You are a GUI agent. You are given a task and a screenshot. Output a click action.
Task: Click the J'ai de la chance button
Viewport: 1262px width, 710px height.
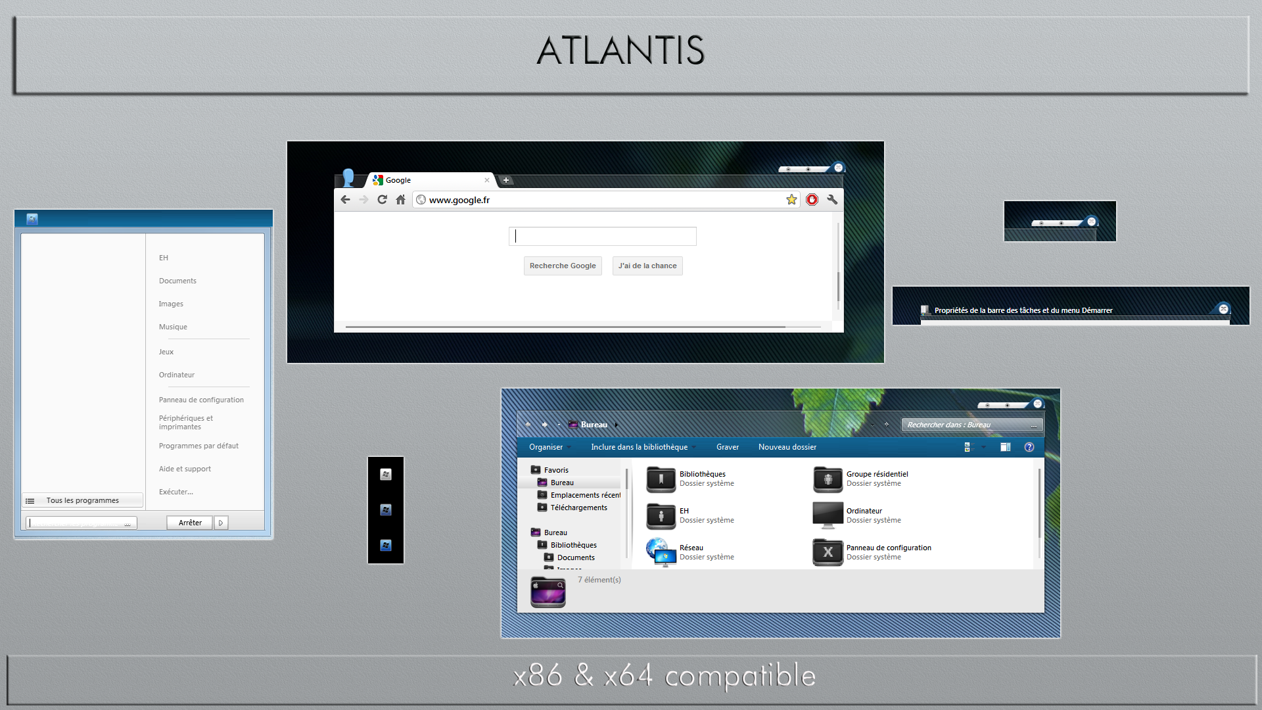[x=647, y=266]
